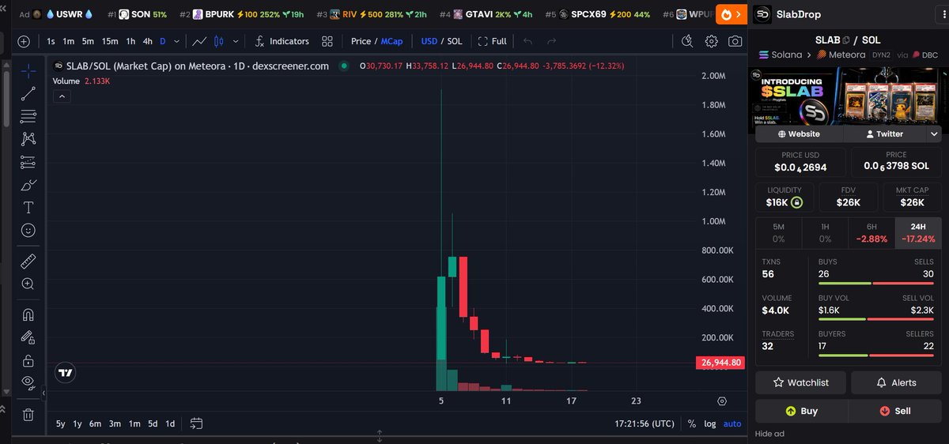Expand more links dropdown beside Twitter

click(x=934, y=134)
